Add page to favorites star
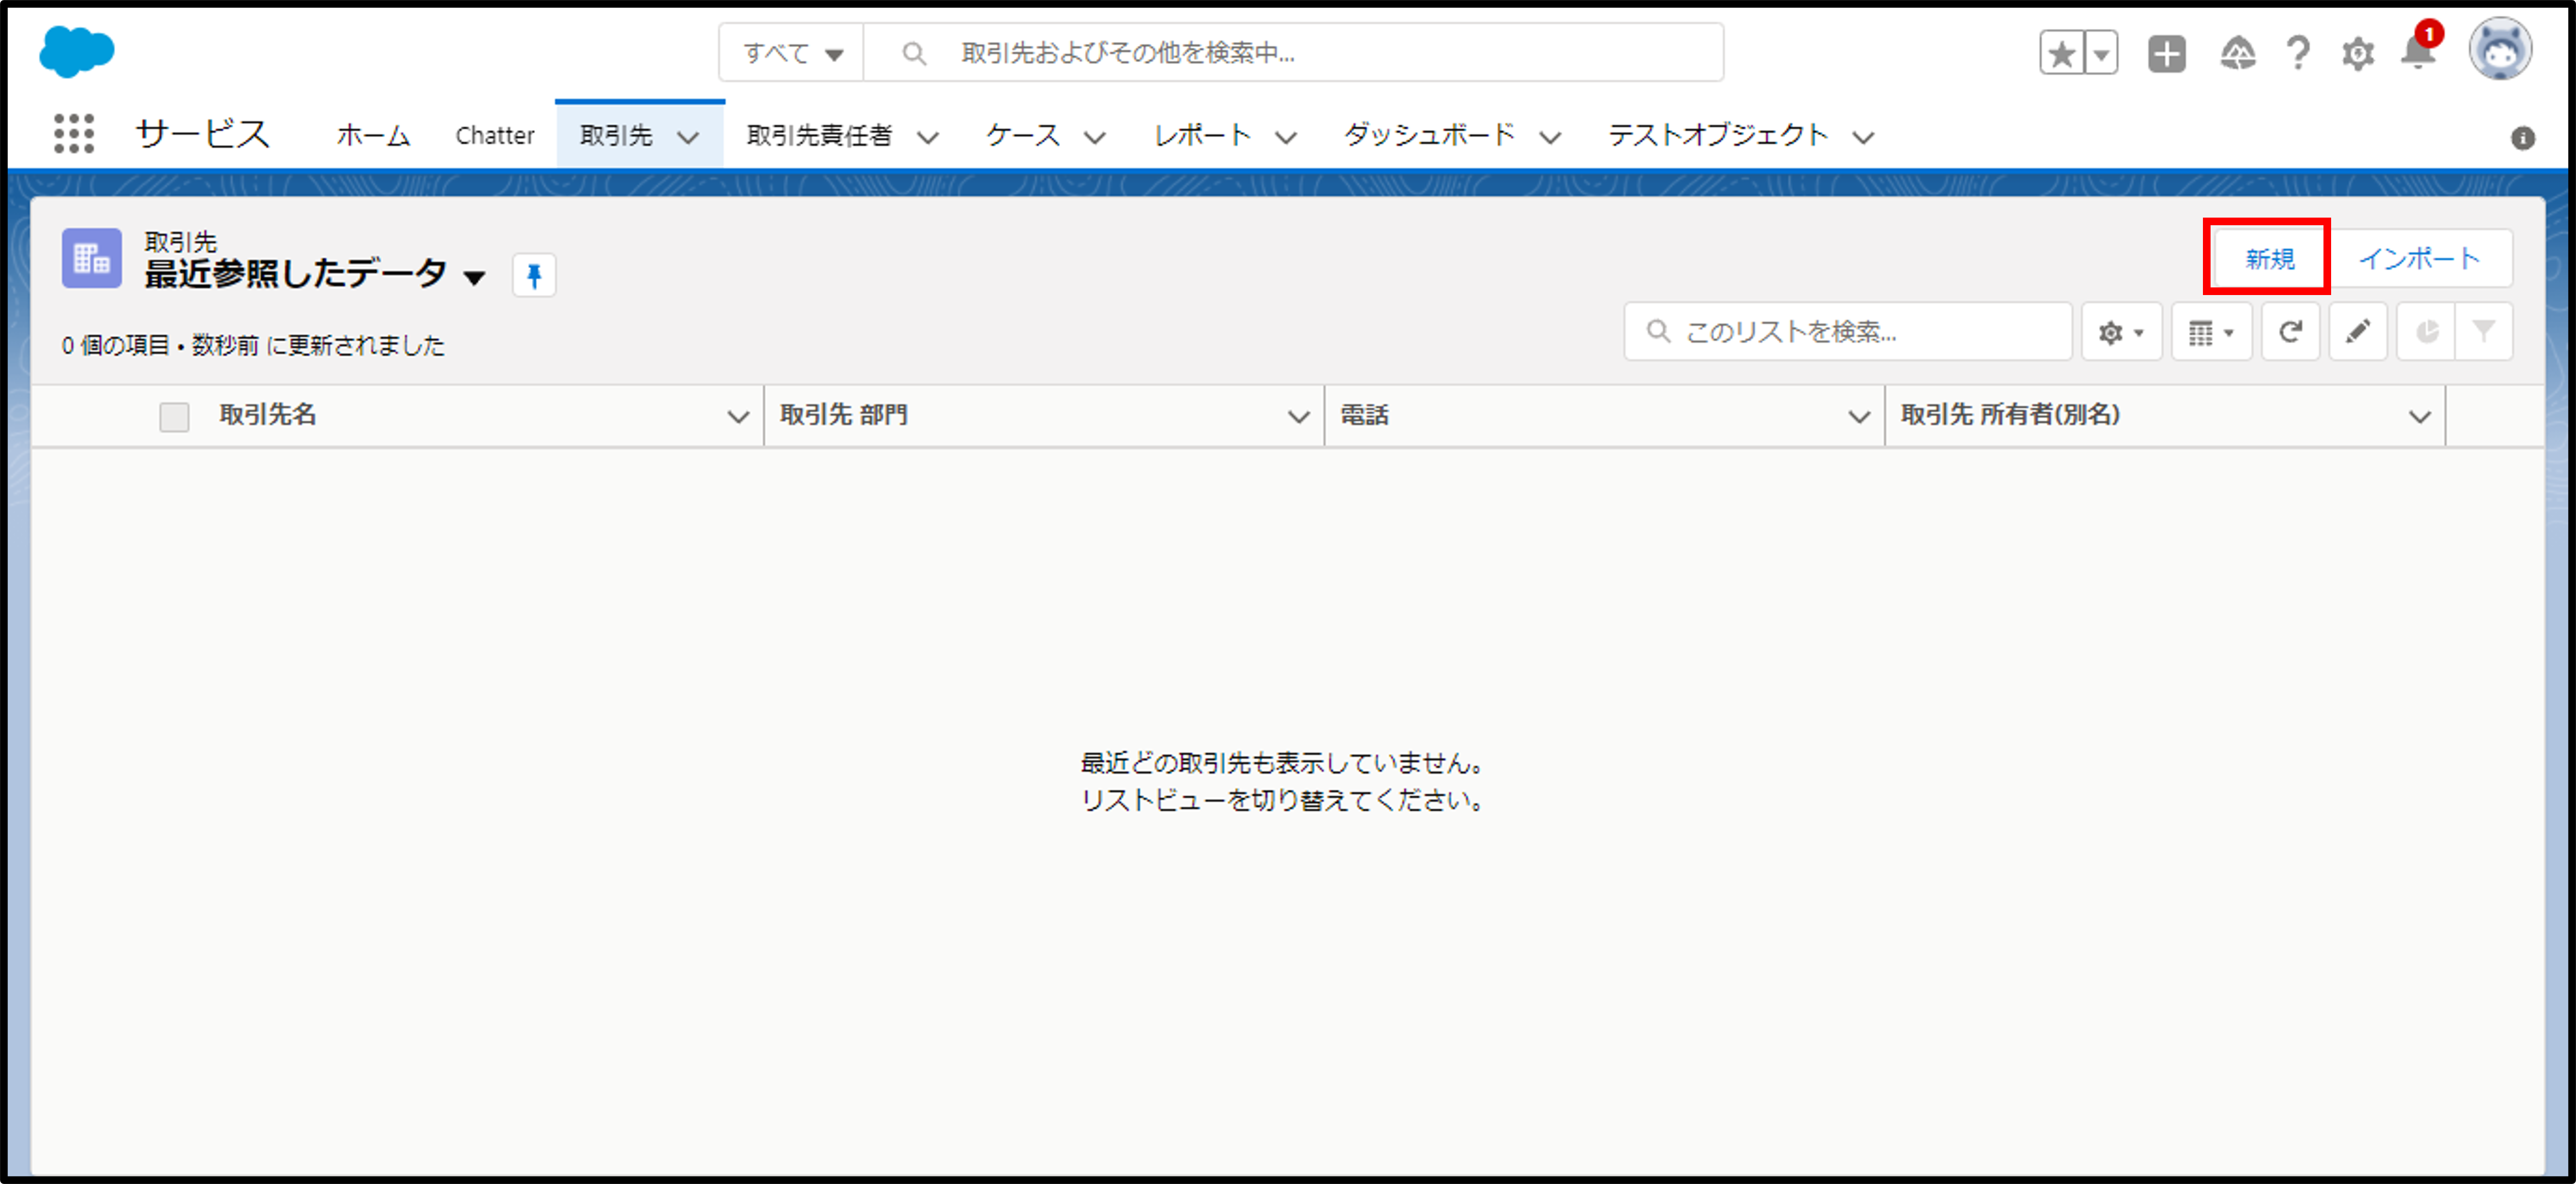 coord(2061,53)
